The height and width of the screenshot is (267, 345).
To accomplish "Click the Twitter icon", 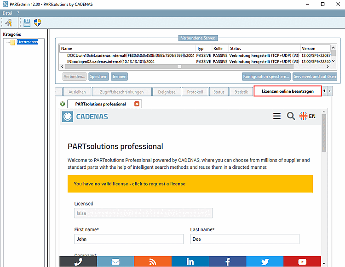I will pyautogui.click(x=264, y=261).
